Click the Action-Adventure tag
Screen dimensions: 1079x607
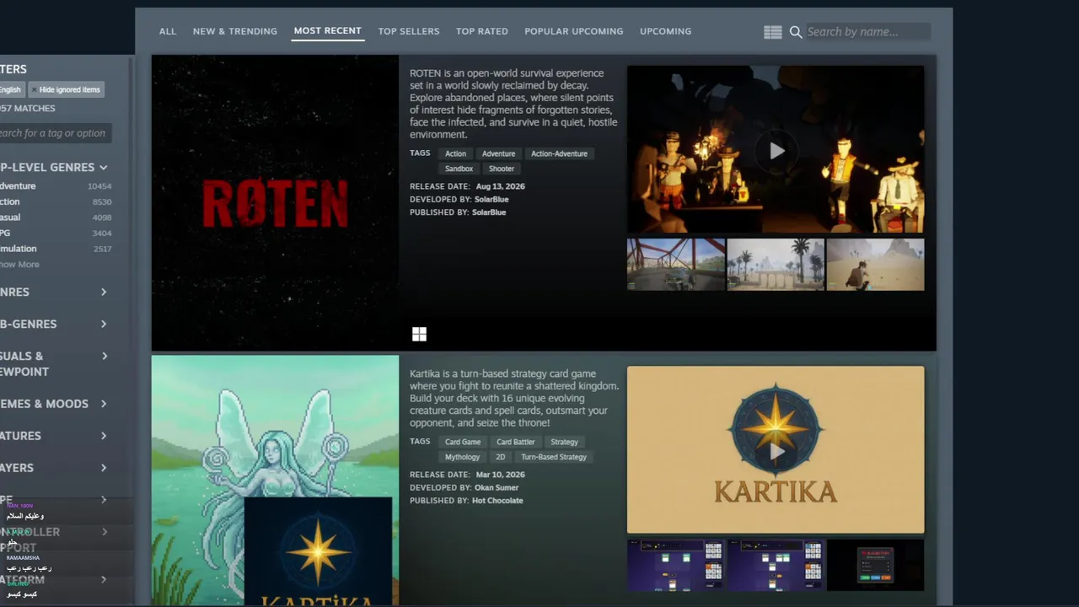tap(559, 153)
